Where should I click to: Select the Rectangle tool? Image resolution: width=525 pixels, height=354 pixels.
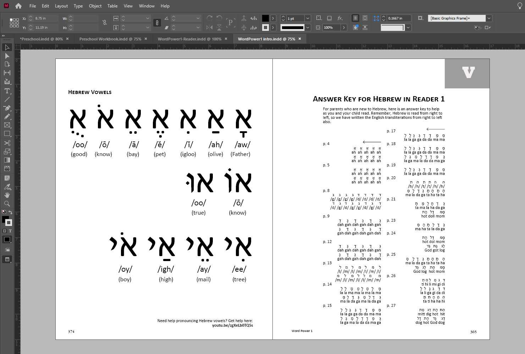[x=7, y=133]
